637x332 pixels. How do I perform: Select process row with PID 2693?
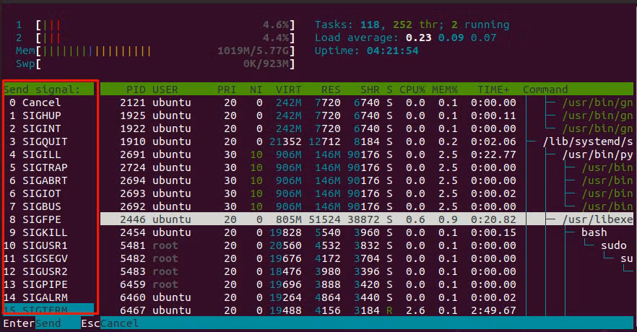(x=367, y=193)
